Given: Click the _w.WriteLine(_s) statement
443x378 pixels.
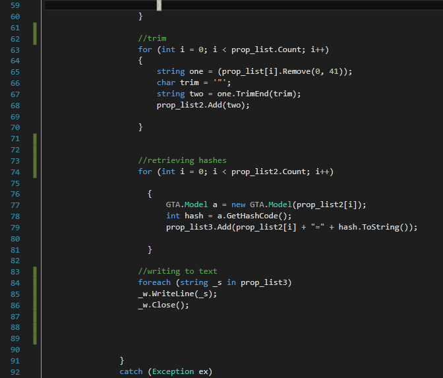Looking at the screenshot, I should [x=177, y=294].
